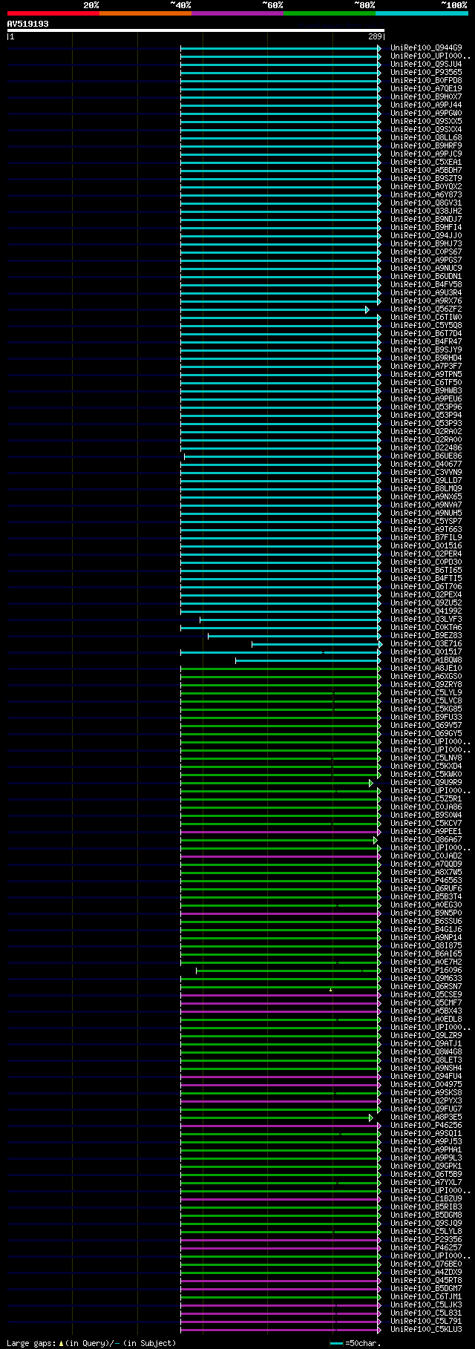
Task: Open the UniRef100_Q2RA02 hit link
Action: pyautogui.click(x=426, y=432)
